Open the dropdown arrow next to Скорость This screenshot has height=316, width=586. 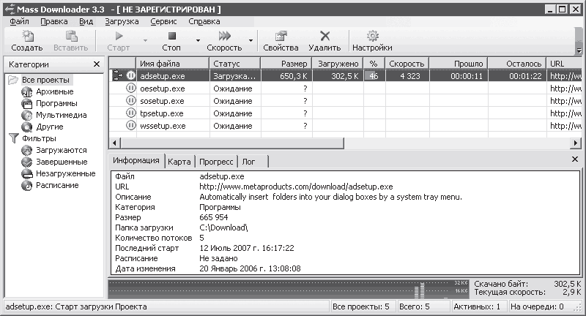point(251,40)
